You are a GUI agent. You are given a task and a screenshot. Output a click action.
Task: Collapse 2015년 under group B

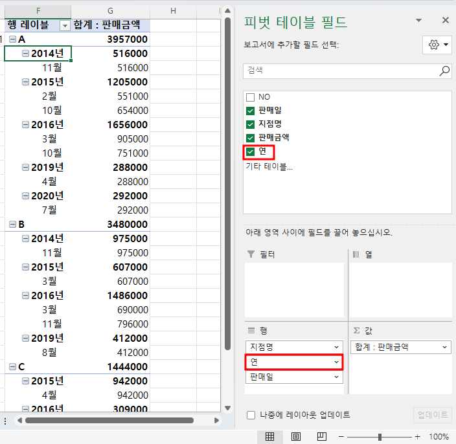coord(26,267)
